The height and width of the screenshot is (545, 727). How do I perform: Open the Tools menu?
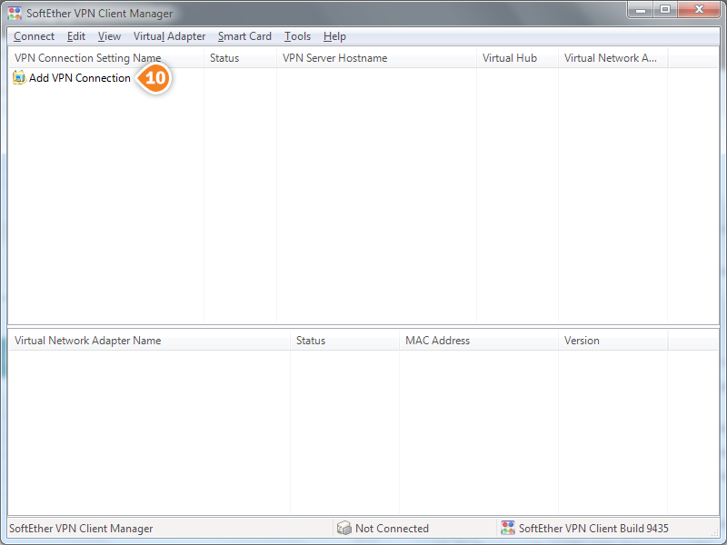pyautogui.click(x=297, y=36)
